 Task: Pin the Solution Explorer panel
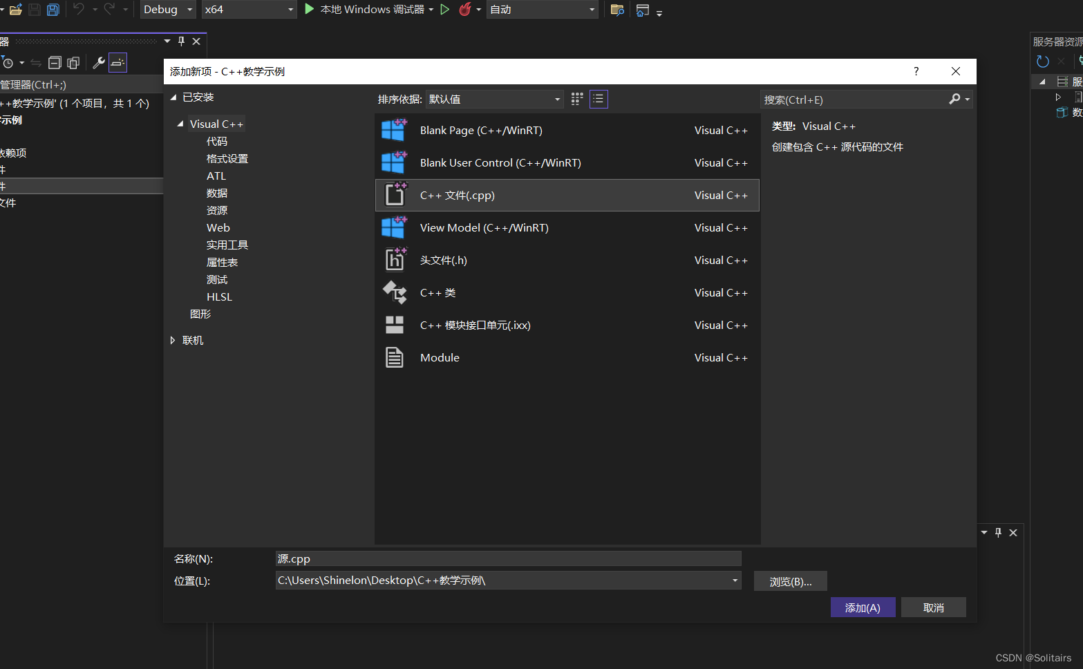[181, 41]
